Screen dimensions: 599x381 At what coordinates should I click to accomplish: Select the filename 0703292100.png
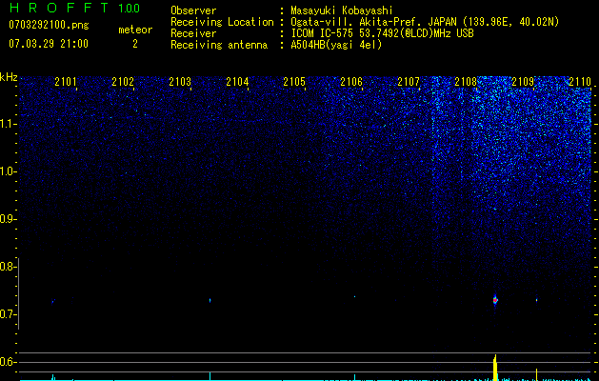click(x=49, y=25)
